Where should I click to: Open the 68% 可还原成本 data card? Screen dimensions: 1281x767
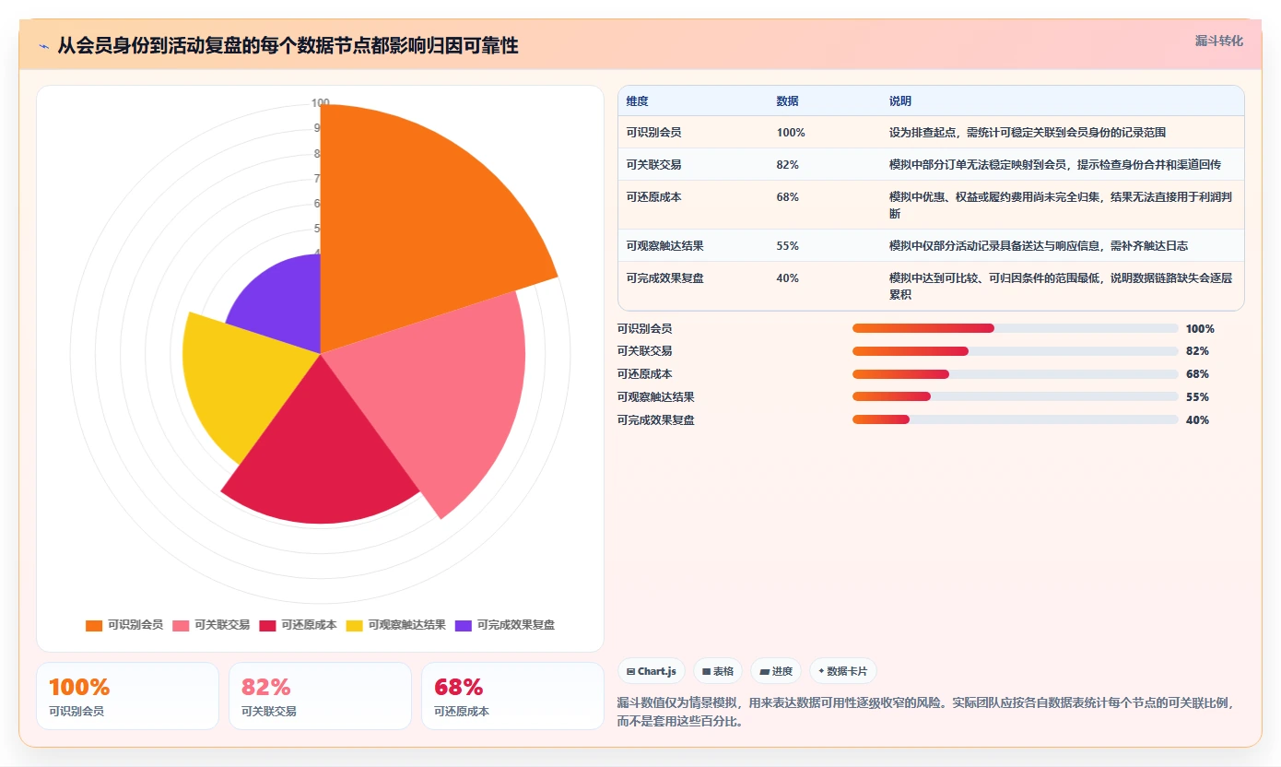click(x=513, y=696)
